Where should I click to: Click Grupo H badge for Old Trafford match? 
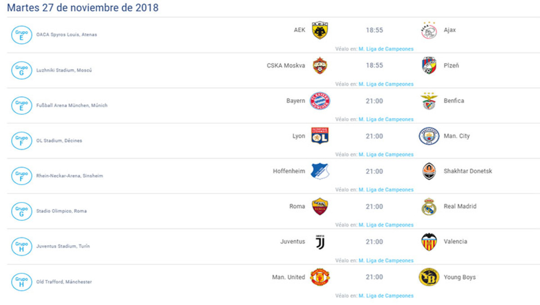coord(21,282)
